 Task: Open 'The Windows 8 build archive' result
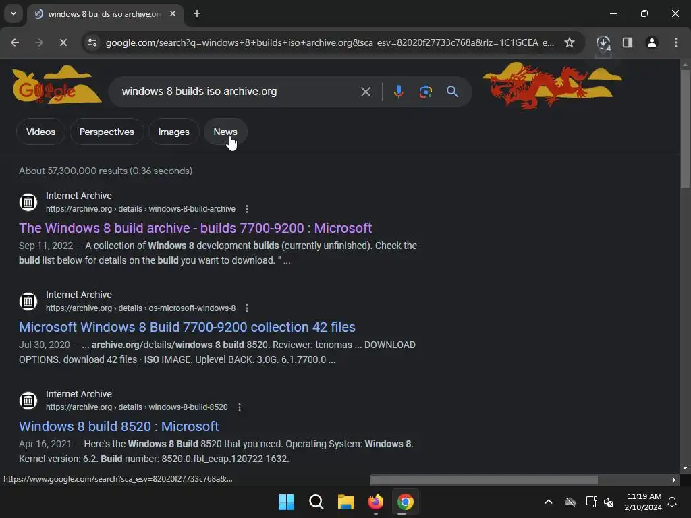[195, 228]
